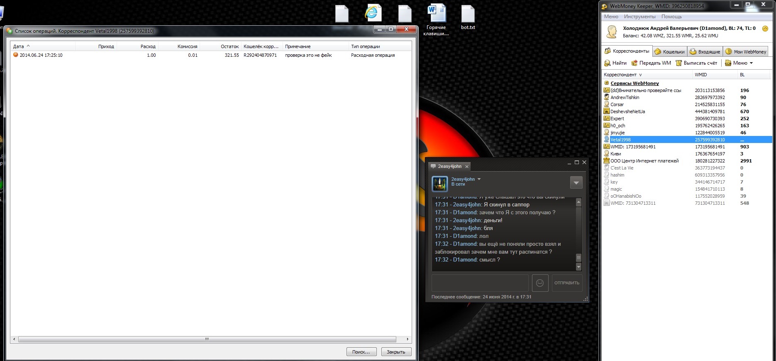
Task: Click the Приход column header
Action: click(x=96, y=46)
